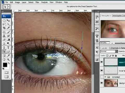Switch to the Histogram tab

[117, 16]
